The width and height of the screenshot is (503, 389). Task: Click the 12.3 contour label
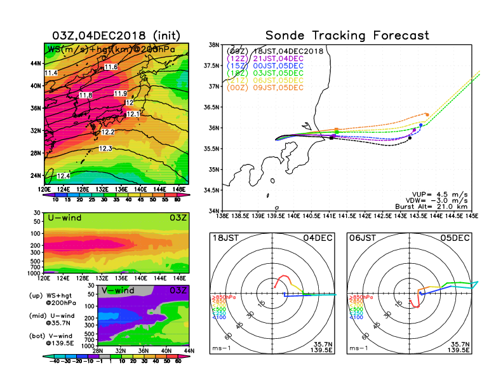pyautogui.click(x=105, y=148)
